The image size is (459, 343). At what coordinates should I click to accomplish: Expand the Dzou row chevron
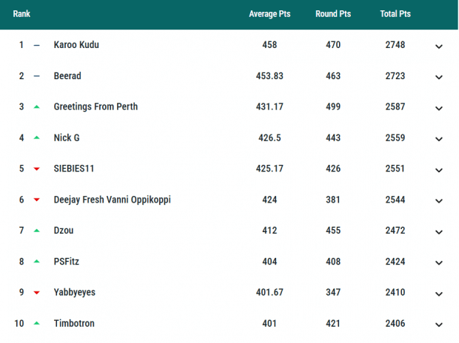click(439, 232)
